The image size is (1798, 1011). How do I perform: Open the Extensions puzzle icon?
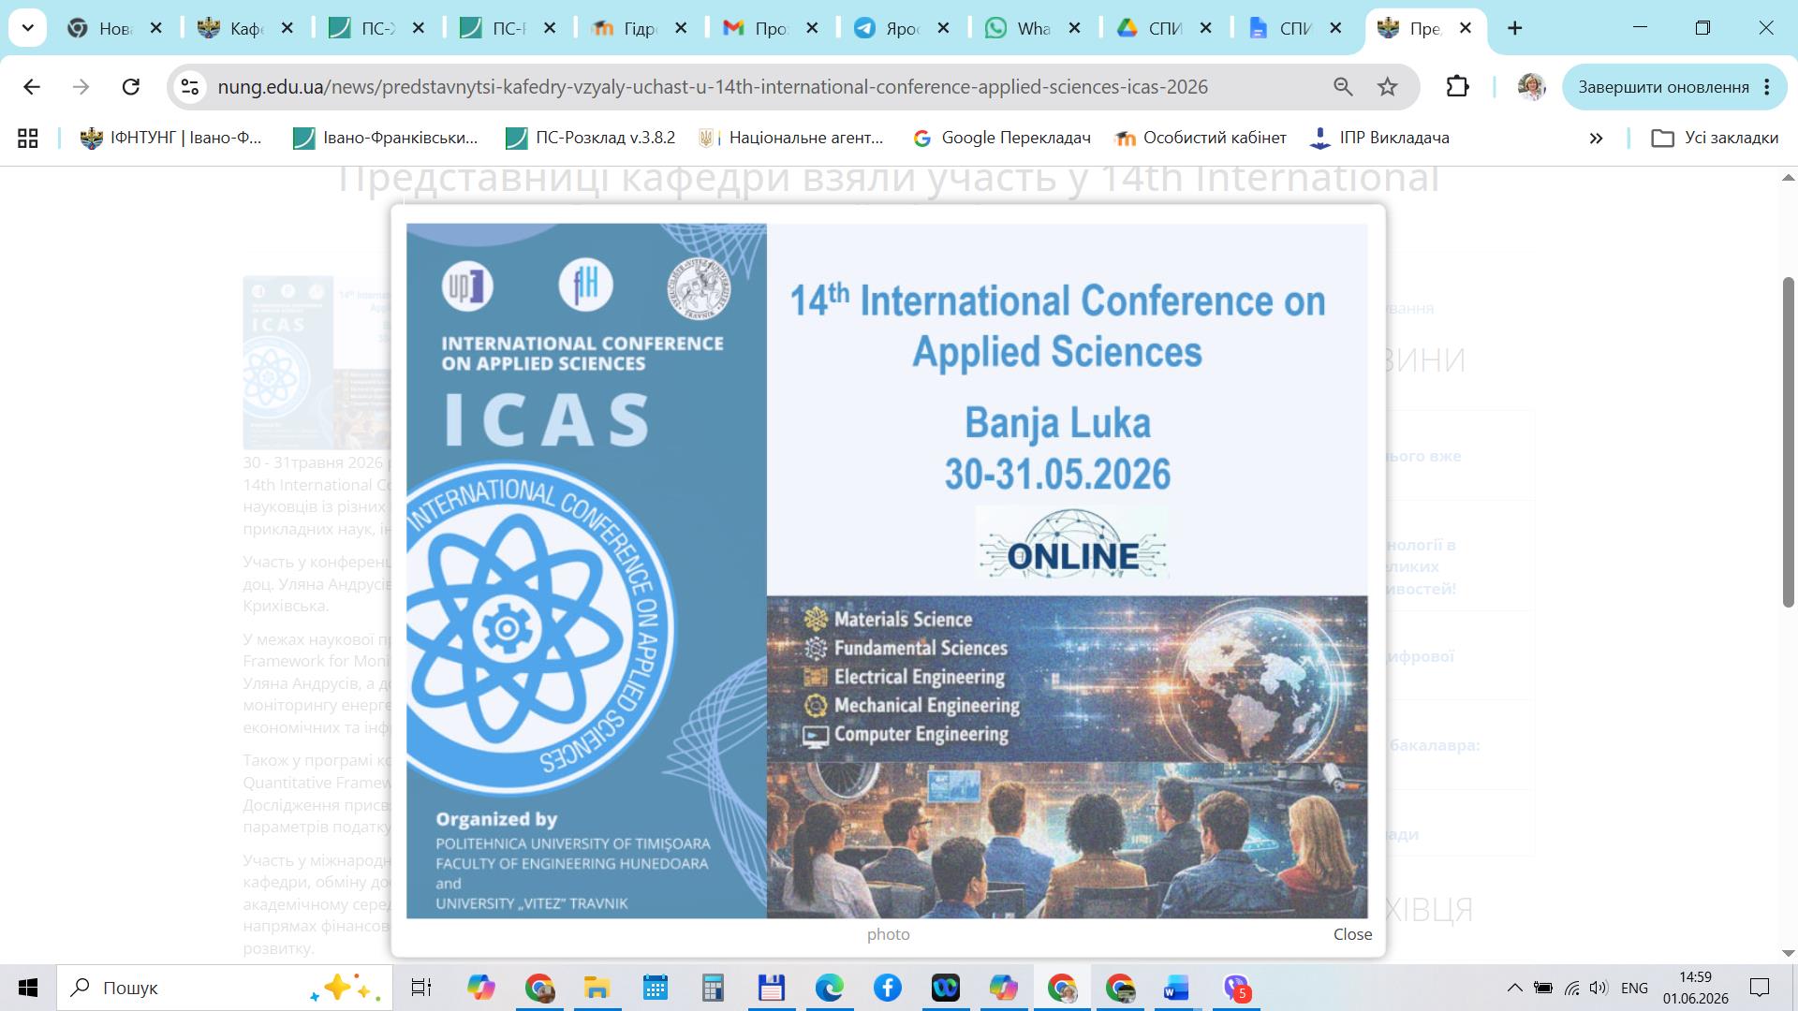(x=1457, y=87)
